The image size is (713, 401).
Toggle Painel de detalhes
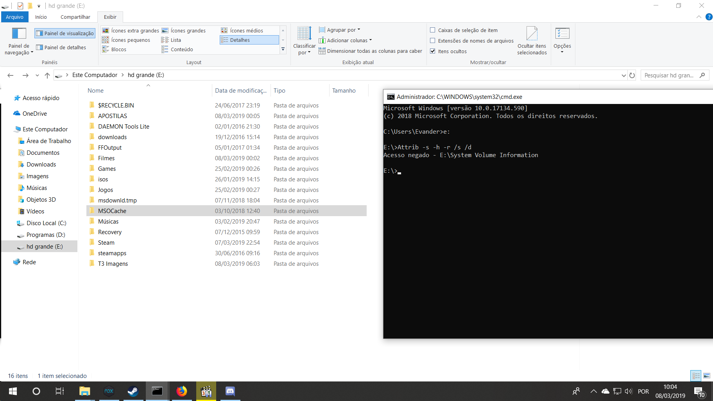(x=61, y=47)
